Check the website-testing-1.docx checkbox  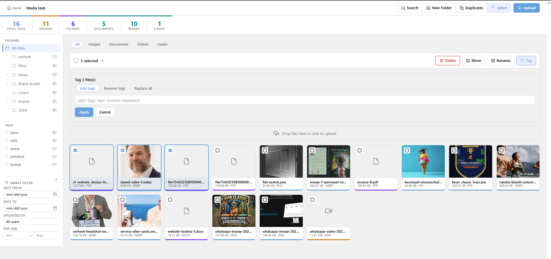[170, 200]
